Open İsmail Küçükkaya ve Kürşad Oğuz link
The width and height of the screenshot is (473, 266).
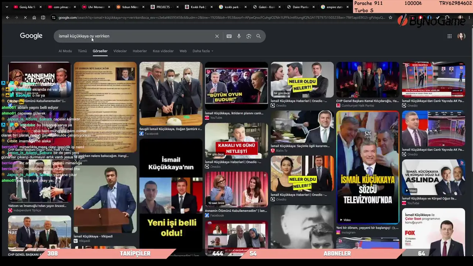tap(429, 198)
